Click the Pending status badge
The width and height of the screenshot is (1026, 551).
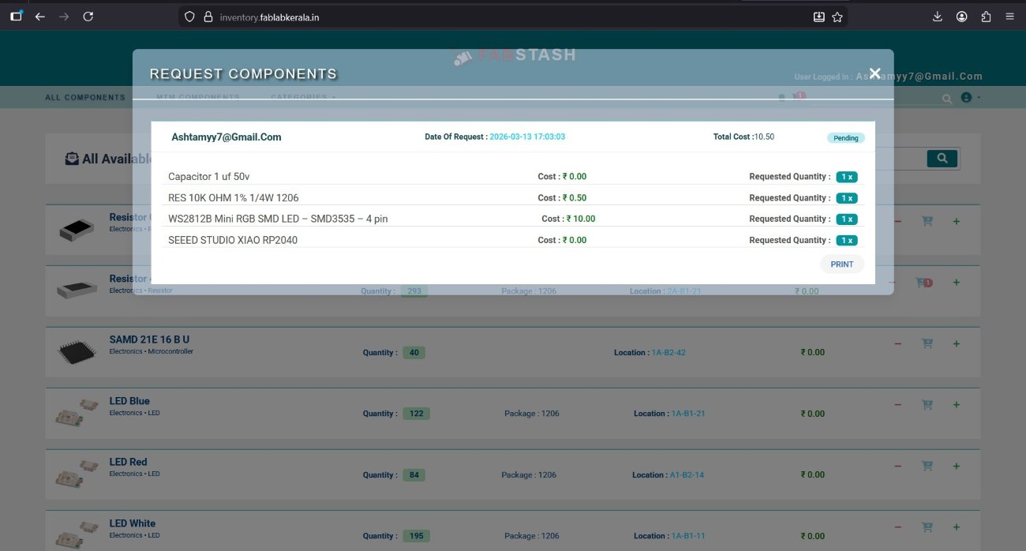click(x=846, y=138)
